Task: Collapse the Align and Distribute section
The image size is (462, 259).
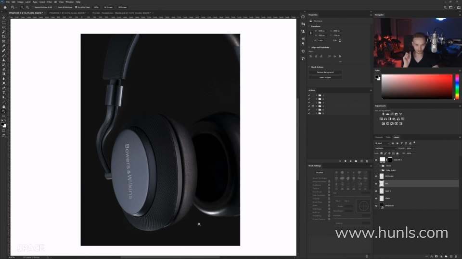Action: point(309,47)
